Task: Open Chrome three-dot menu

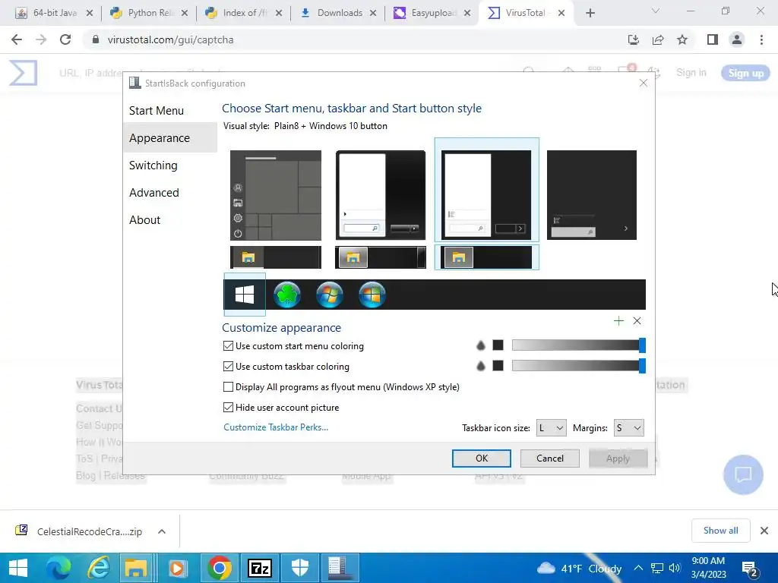Action: click(761, 39)
